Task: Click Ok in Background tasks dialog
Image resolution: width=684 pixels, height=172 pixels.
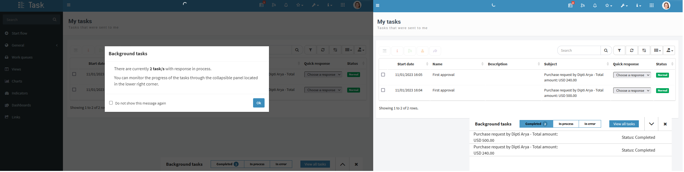Action: point(259,103)
